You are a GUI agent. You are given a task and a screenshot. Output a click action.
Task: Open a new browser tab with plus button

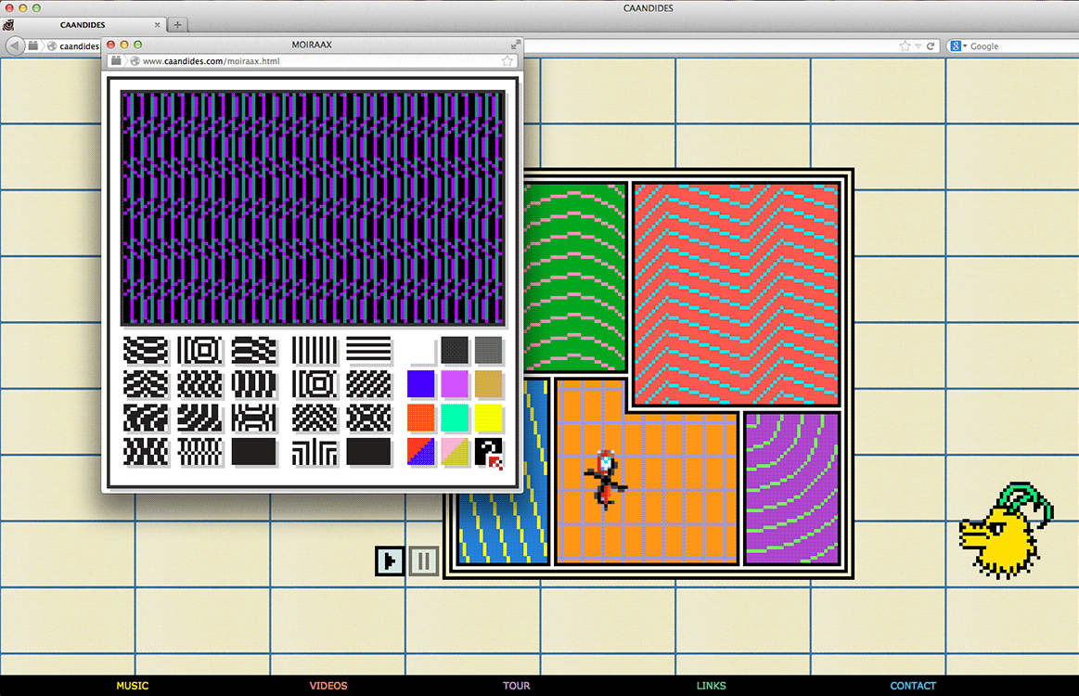pos(177,25)
